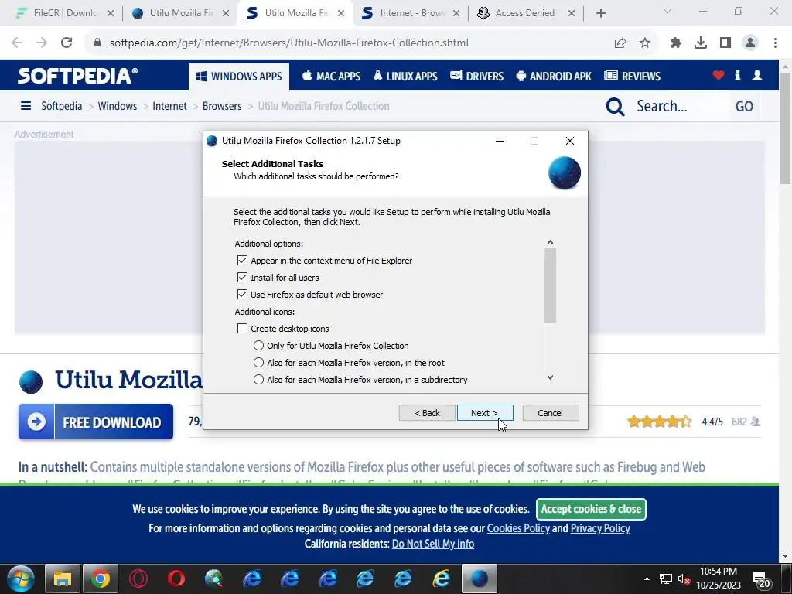Viewport: 792px width, 594px height.
Task: Open the DRIVERS section
Action: coord(476,77)
